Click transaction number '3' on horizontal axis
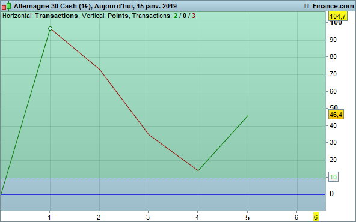 [148, 217]
